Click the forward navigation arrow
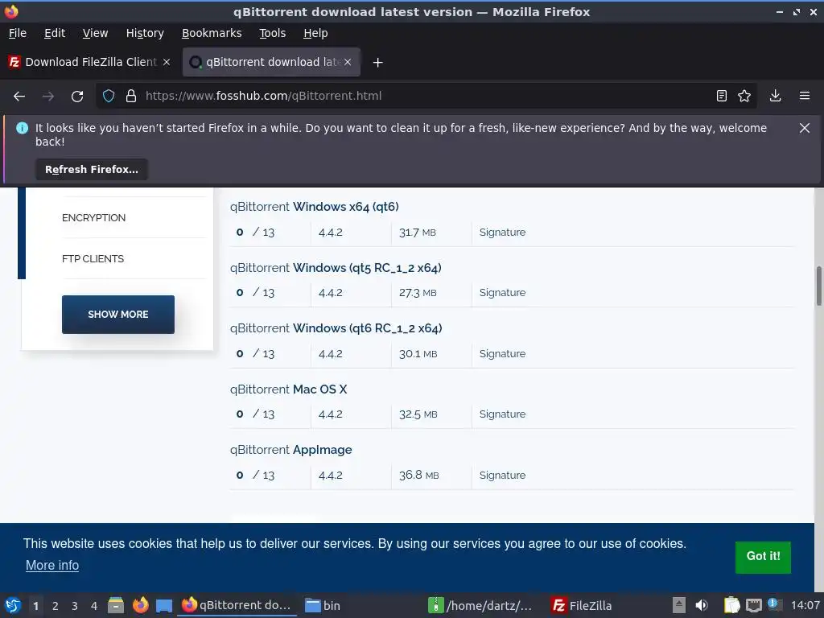824x618 pixels. point(47,97)
